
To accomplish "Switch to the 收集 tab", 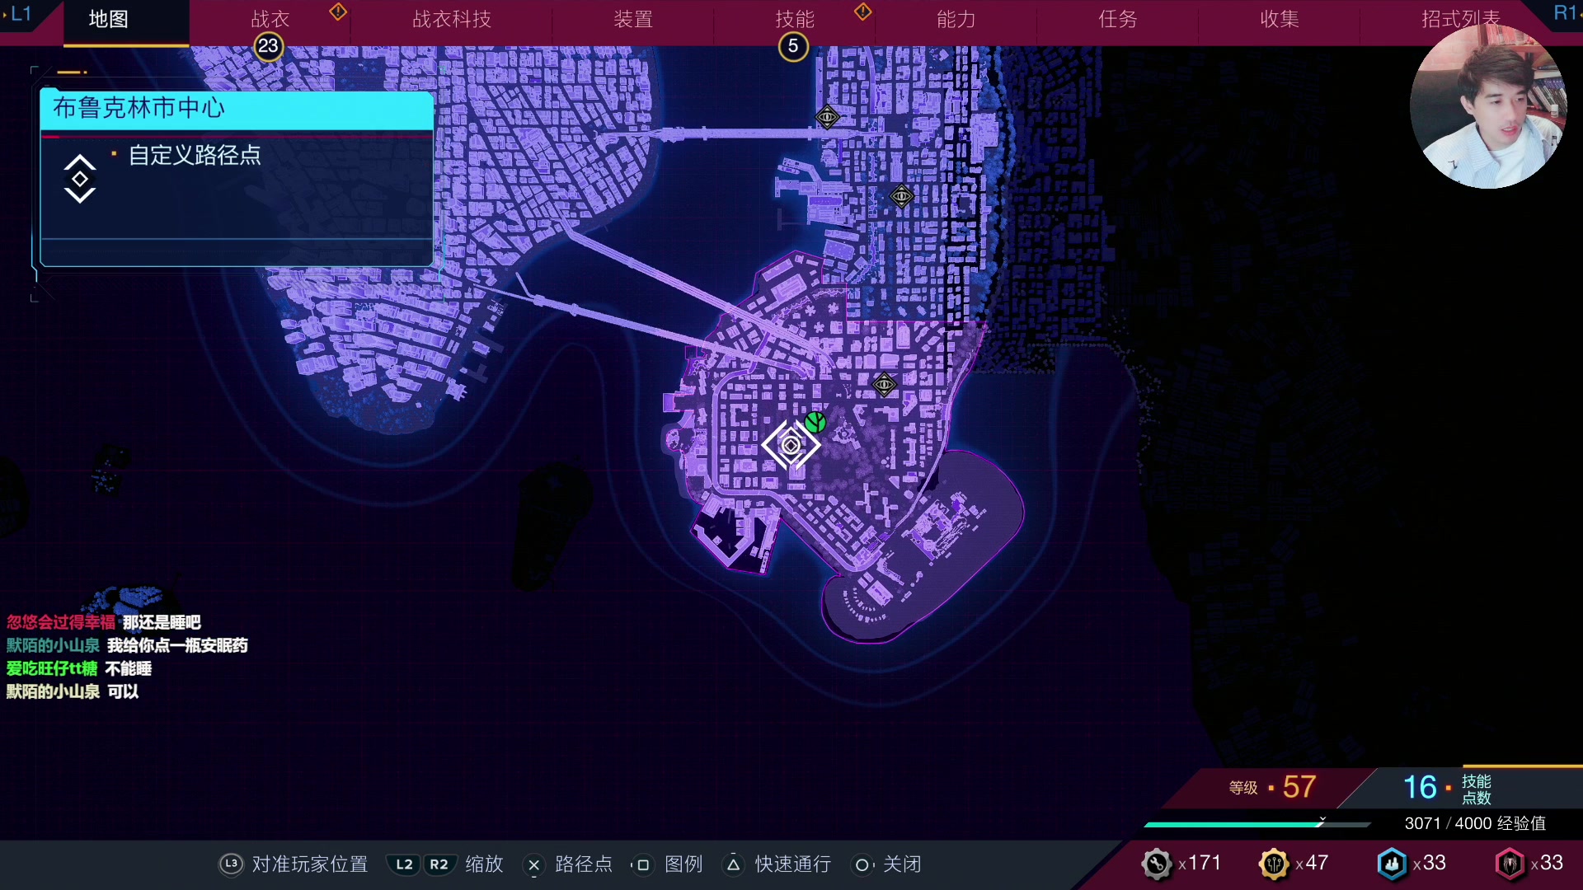I will pyautogui.click(x=1280, y=19).
